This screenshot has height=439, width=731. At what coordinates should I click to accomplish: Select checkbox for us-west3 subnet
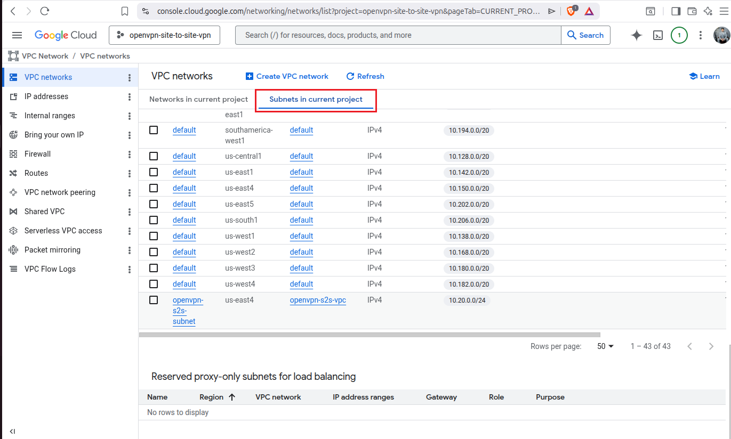tap(154, 268)
